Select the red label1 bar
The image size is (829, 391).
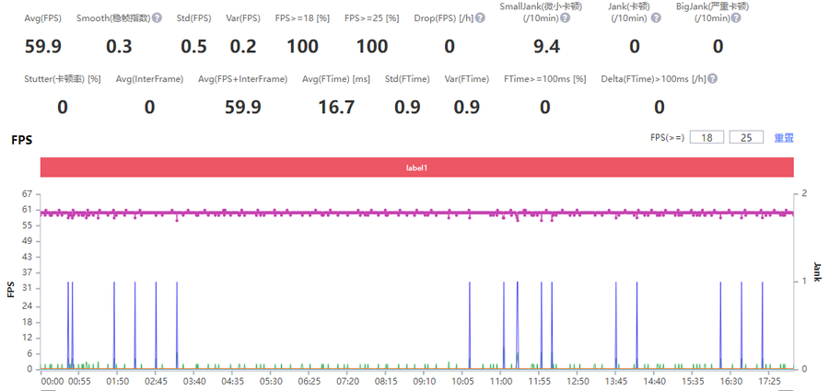(x=417, y=167)
